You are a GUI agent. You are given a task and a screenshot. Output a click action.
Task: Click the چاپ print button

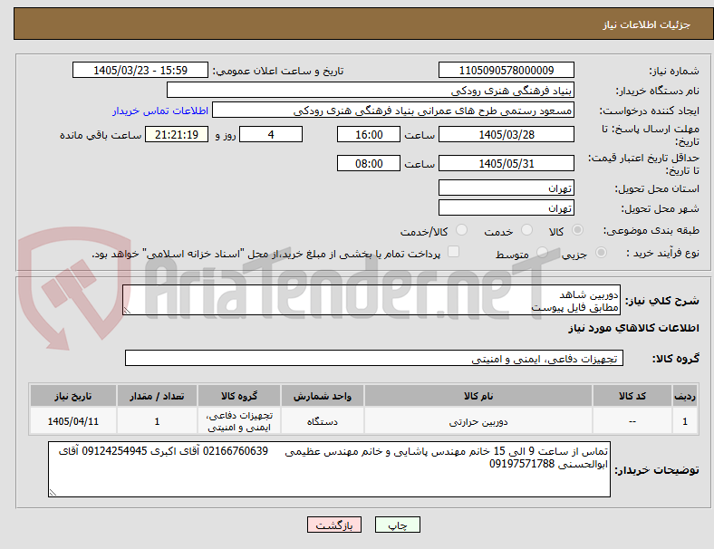point(398,525)
